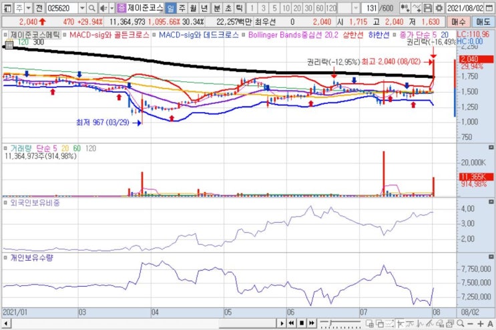Adjust the replay speed slider
496x330 pixels.
coord(331,323)
